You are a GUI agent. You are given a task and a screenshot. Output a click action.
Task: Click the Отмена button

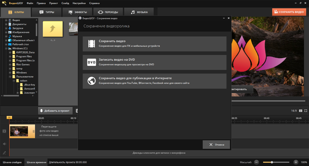pyautogui.click(x=216, y=145)
